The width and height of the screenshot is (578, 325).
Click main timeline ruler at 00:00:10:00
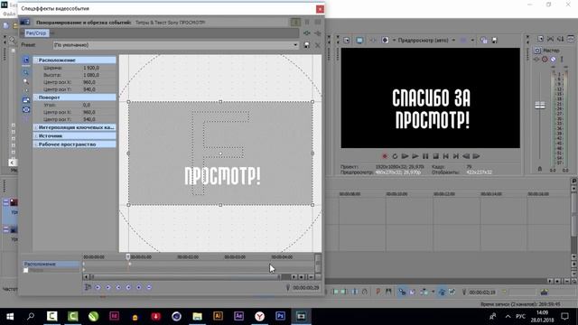(396, 194)
